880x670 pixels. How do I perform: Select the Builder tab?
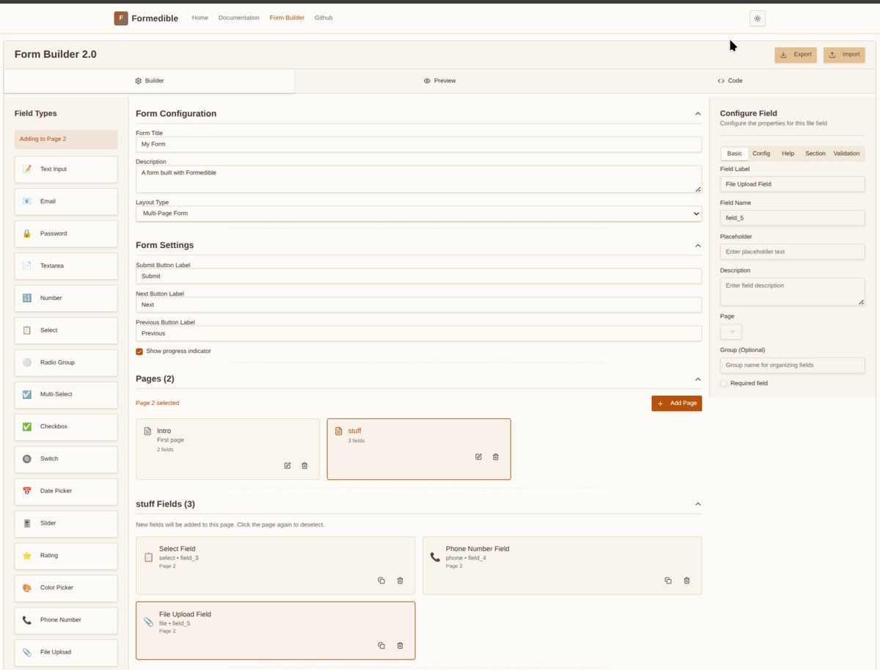[x=150, y=81]
